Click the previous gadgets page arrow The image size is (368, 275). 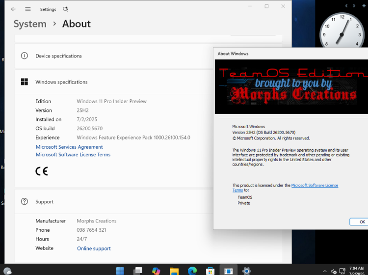click(x=346, y=5)
